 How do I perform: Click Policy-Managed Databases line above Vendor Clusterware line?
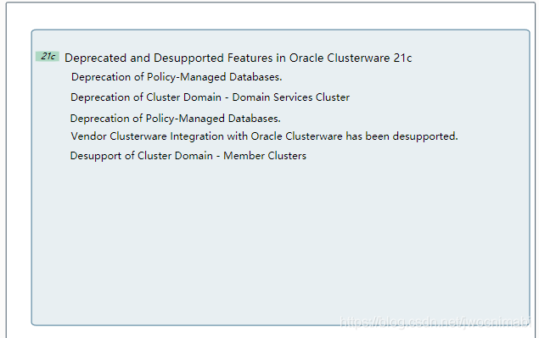coord(176,119)
